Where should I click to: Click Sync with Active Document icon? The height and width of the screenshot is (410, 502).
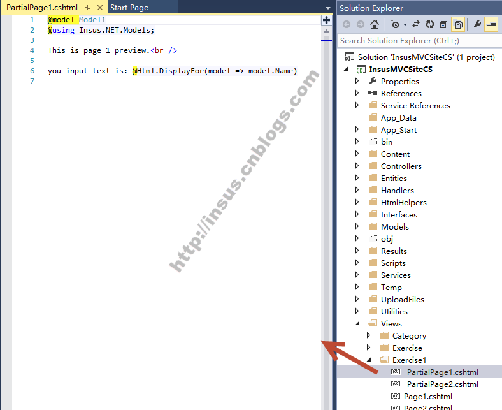[415, 24]
